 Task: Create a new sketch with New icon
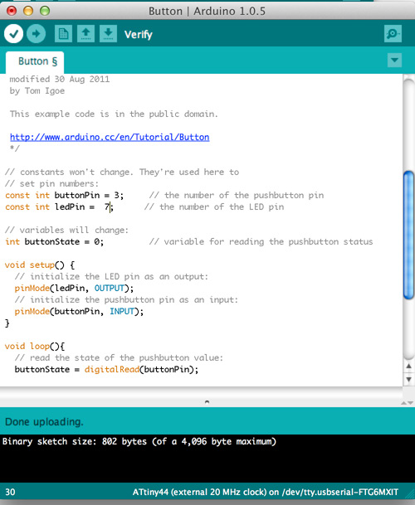click(x=63, y=33)
